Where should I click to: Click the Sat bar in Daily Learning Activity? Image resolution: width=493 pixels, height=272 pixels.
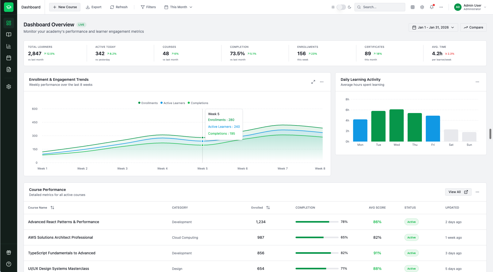(x=451, y=135)
